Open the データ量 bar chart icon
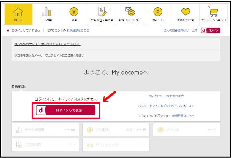 click(46, 11)
